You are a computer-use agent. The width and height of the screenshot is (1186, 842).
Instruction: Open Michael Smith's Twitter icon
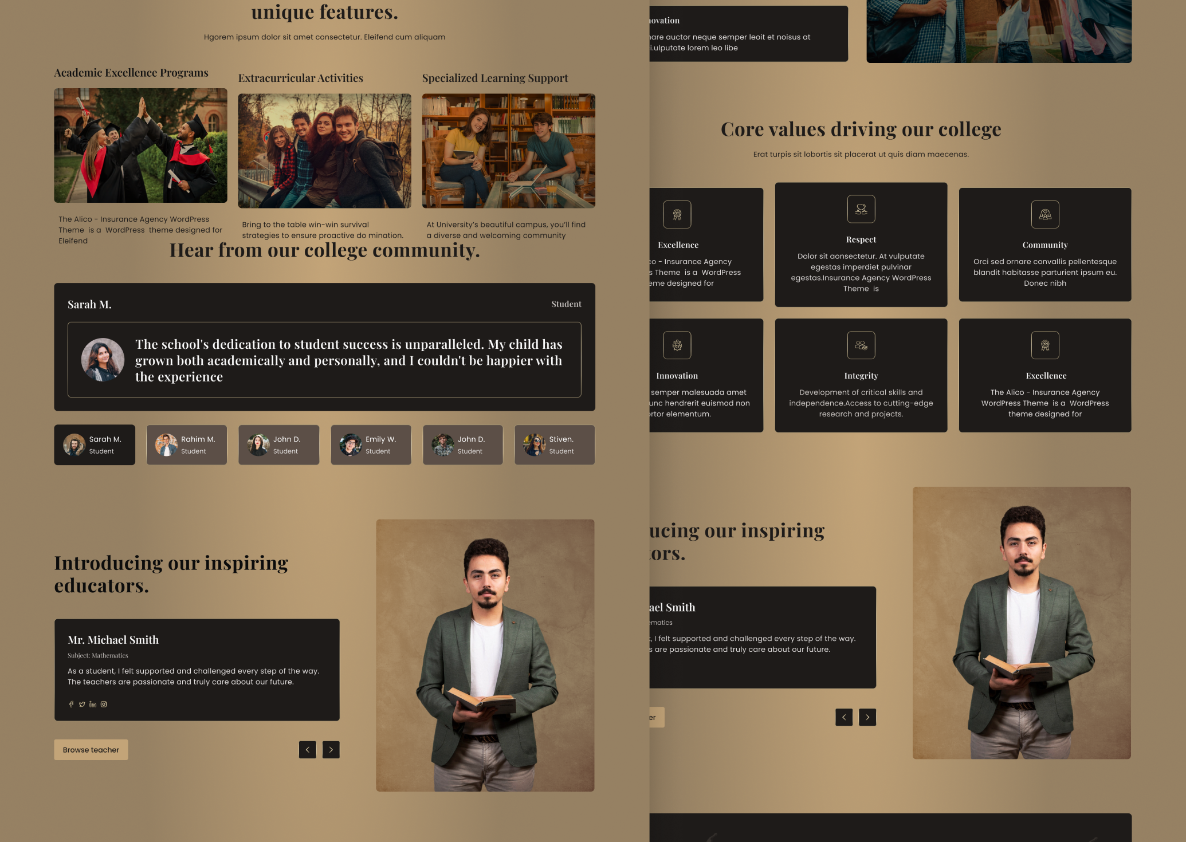click(82, 704)
